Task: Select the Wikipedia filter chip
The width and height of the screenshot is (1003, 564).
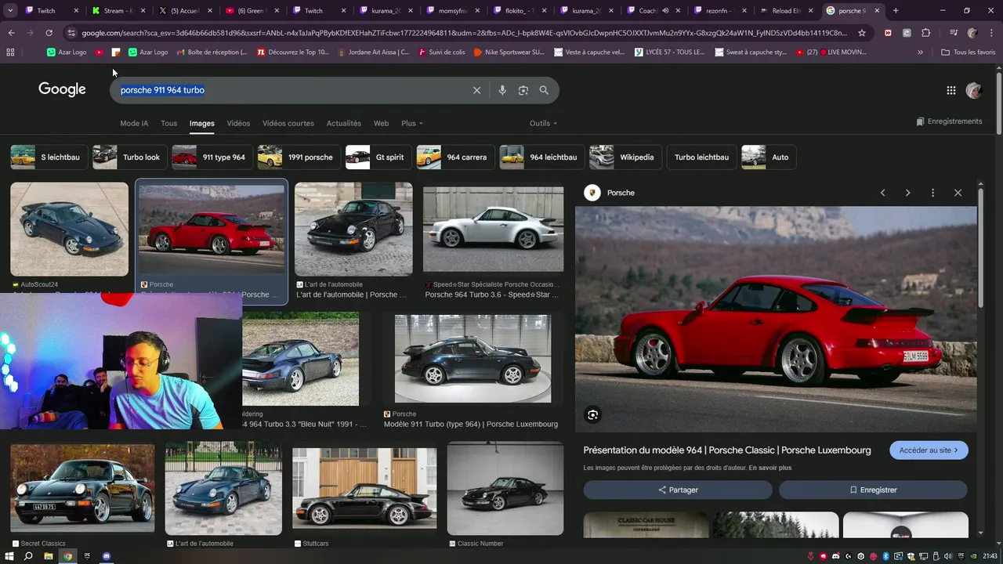Action: pyautogui.click(x=625, y=157)
